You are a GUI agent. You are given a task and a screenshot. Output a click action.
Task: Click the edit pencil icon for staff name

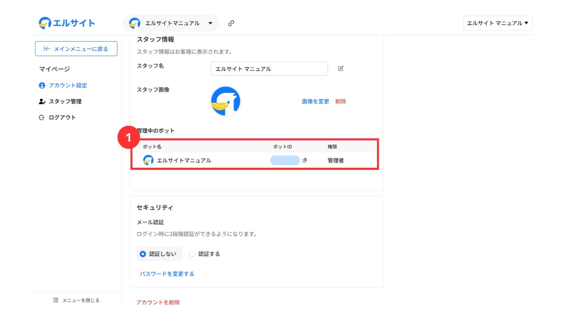tap(340, 69)
